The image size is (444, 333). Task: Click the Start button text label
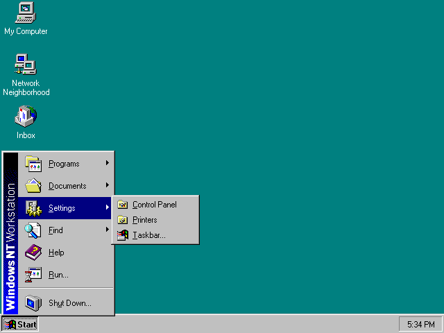coord(27,325)
